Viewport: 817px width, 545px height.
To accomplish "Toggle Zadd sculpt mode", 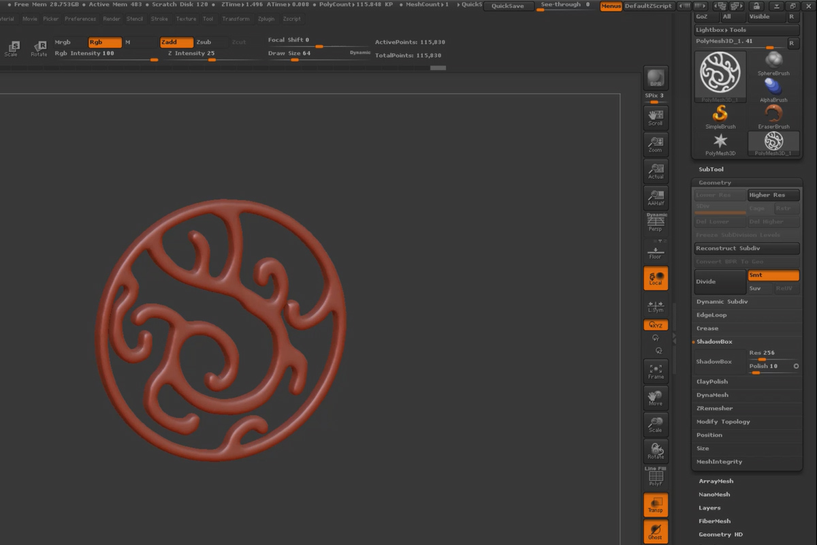I will click(x=177, y=42).
